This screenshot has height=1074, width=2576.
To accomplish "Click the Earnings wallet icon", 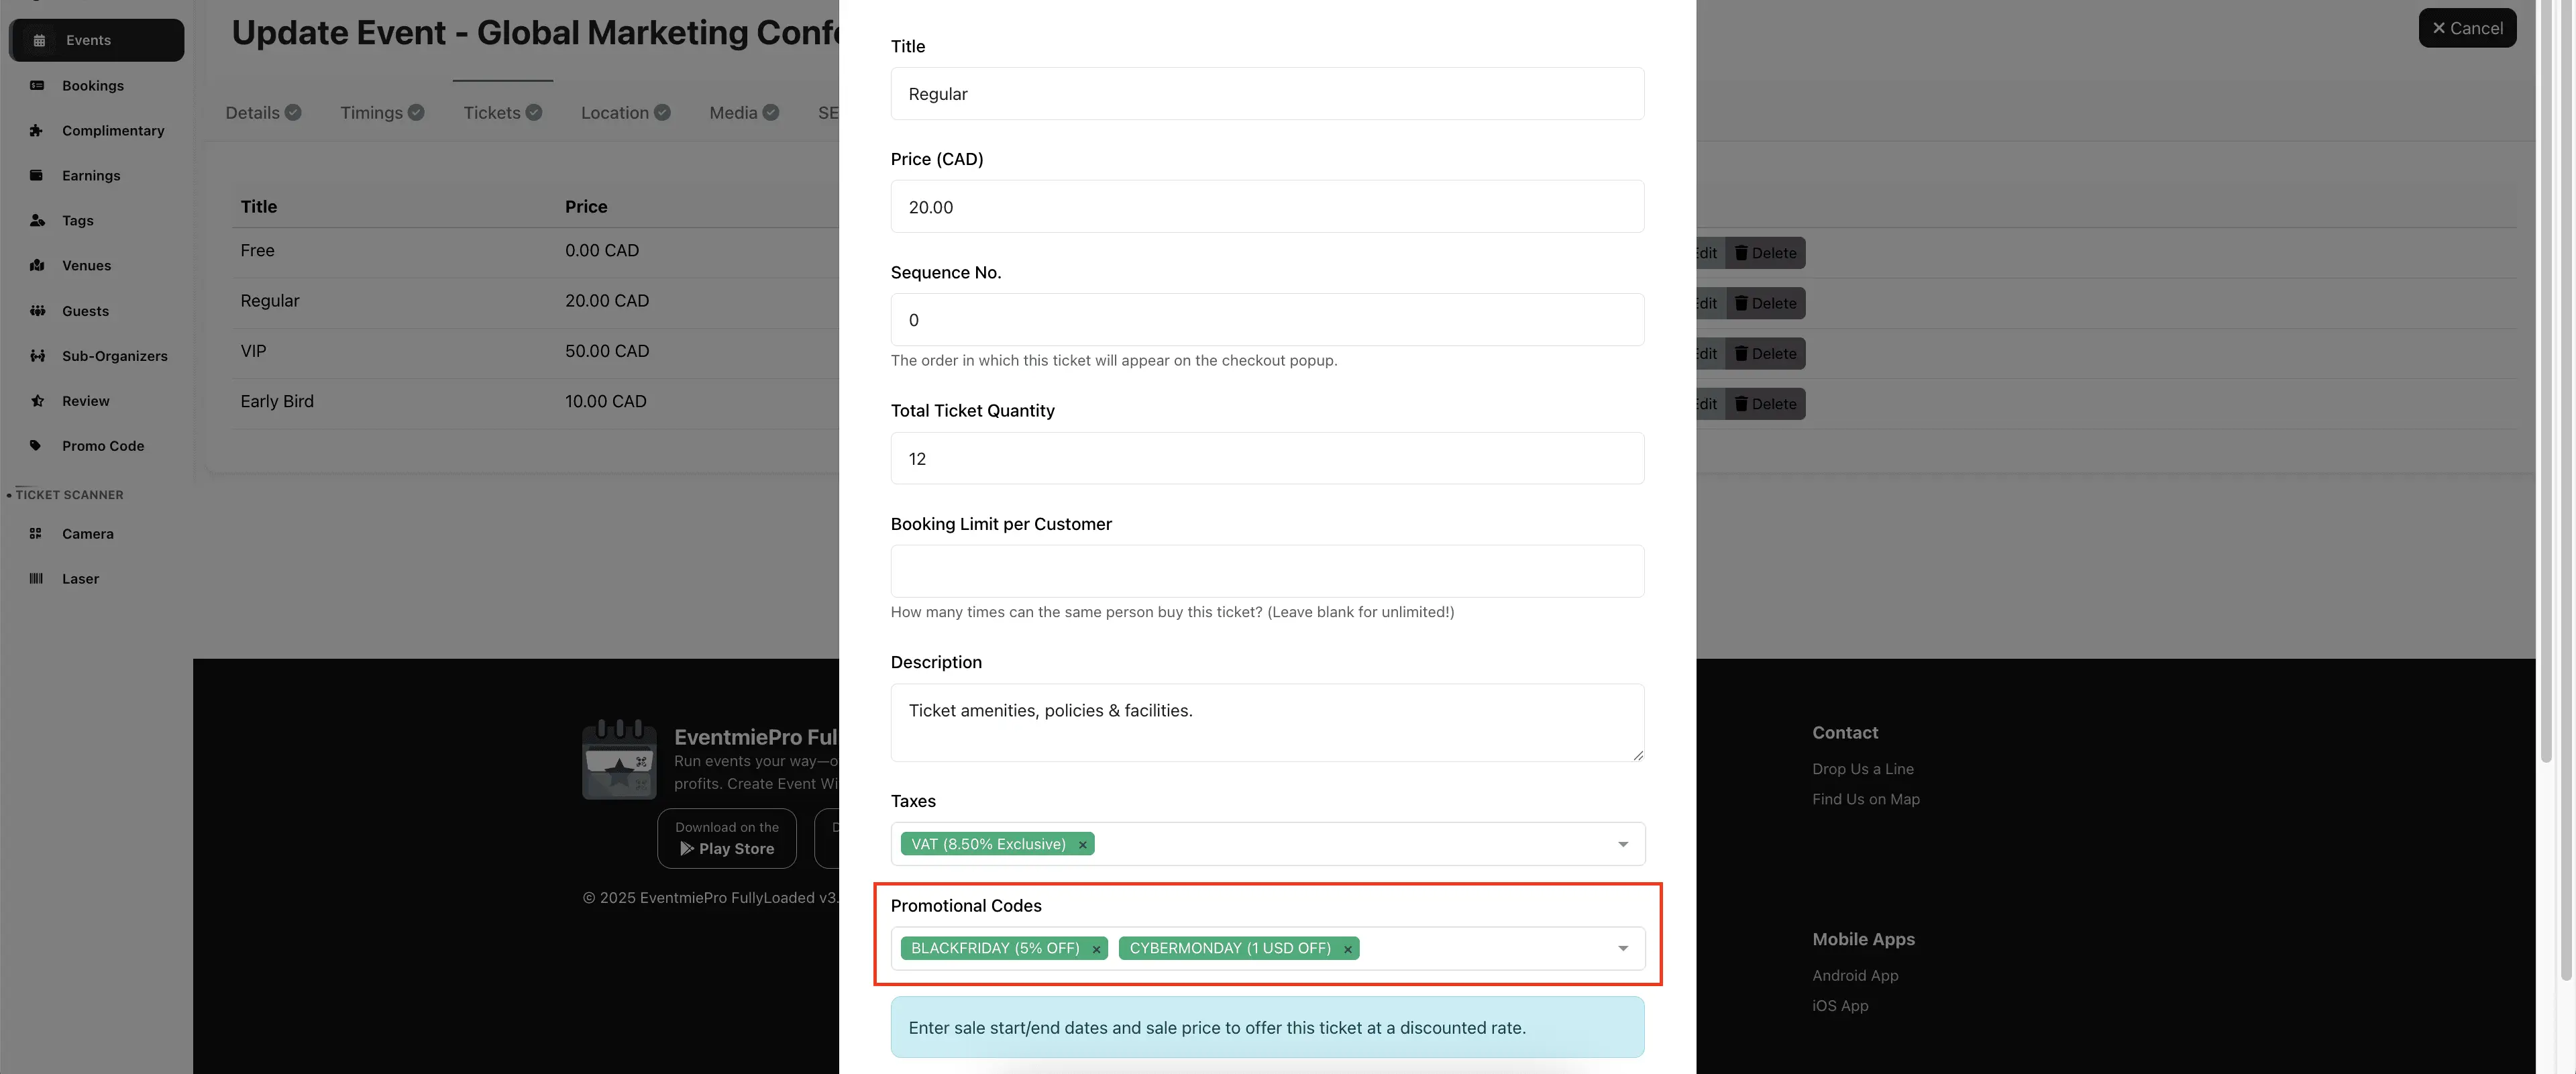I will [x=37, y=176].
